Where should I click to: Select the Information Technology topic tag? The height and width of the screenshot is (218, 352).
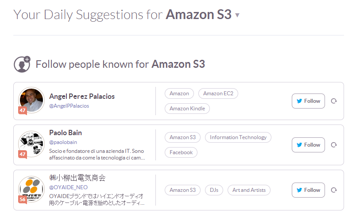point(238,137)
